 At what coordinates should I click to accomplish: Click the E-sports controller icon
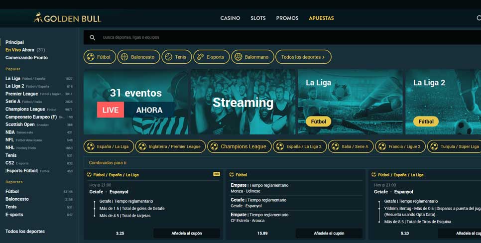tap(200, 57)
